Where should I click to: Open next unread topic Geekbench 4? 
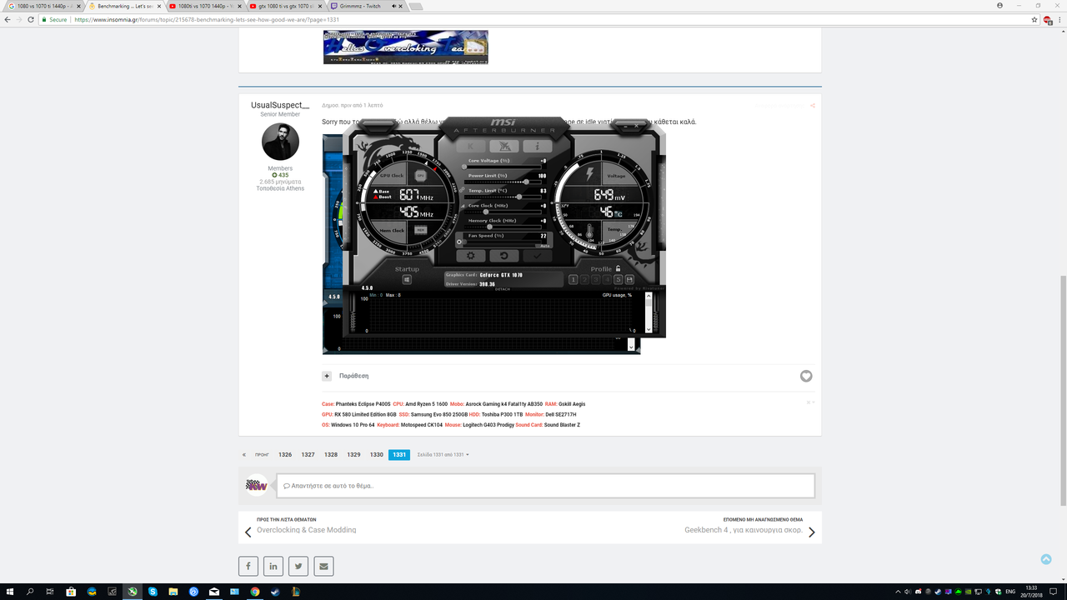(744, 530)
